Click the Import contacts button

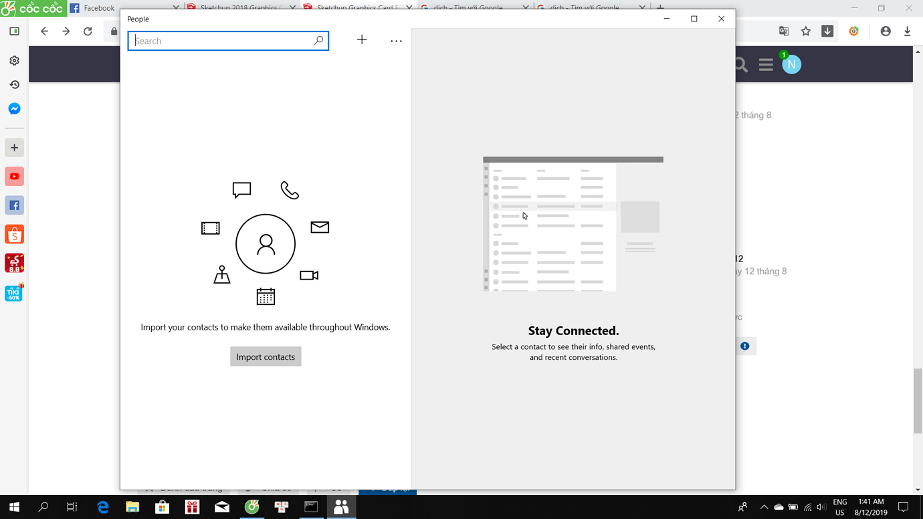[x=266, y=356]
